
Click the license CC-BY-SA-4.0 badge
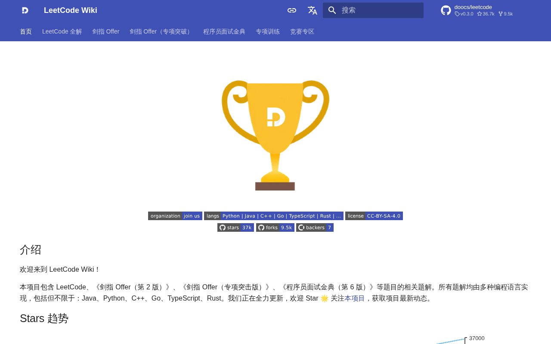tap(374, 216)
